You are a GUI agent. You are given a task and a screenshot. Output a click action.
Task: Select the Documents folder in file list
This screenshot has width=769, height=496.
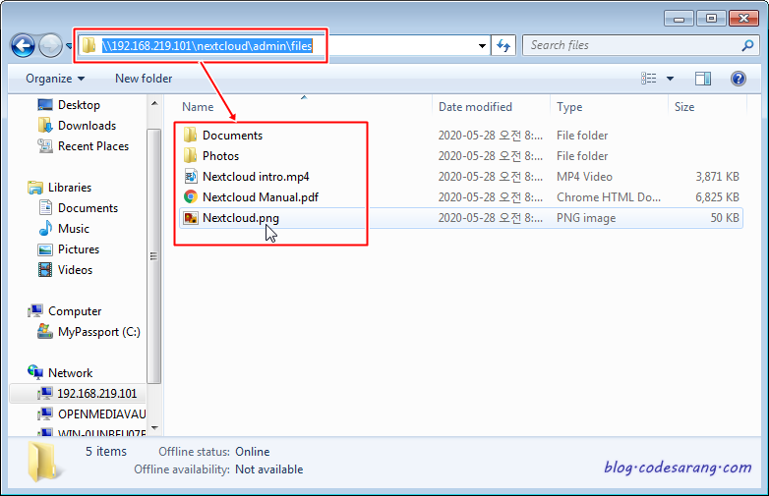click(232, 136)
